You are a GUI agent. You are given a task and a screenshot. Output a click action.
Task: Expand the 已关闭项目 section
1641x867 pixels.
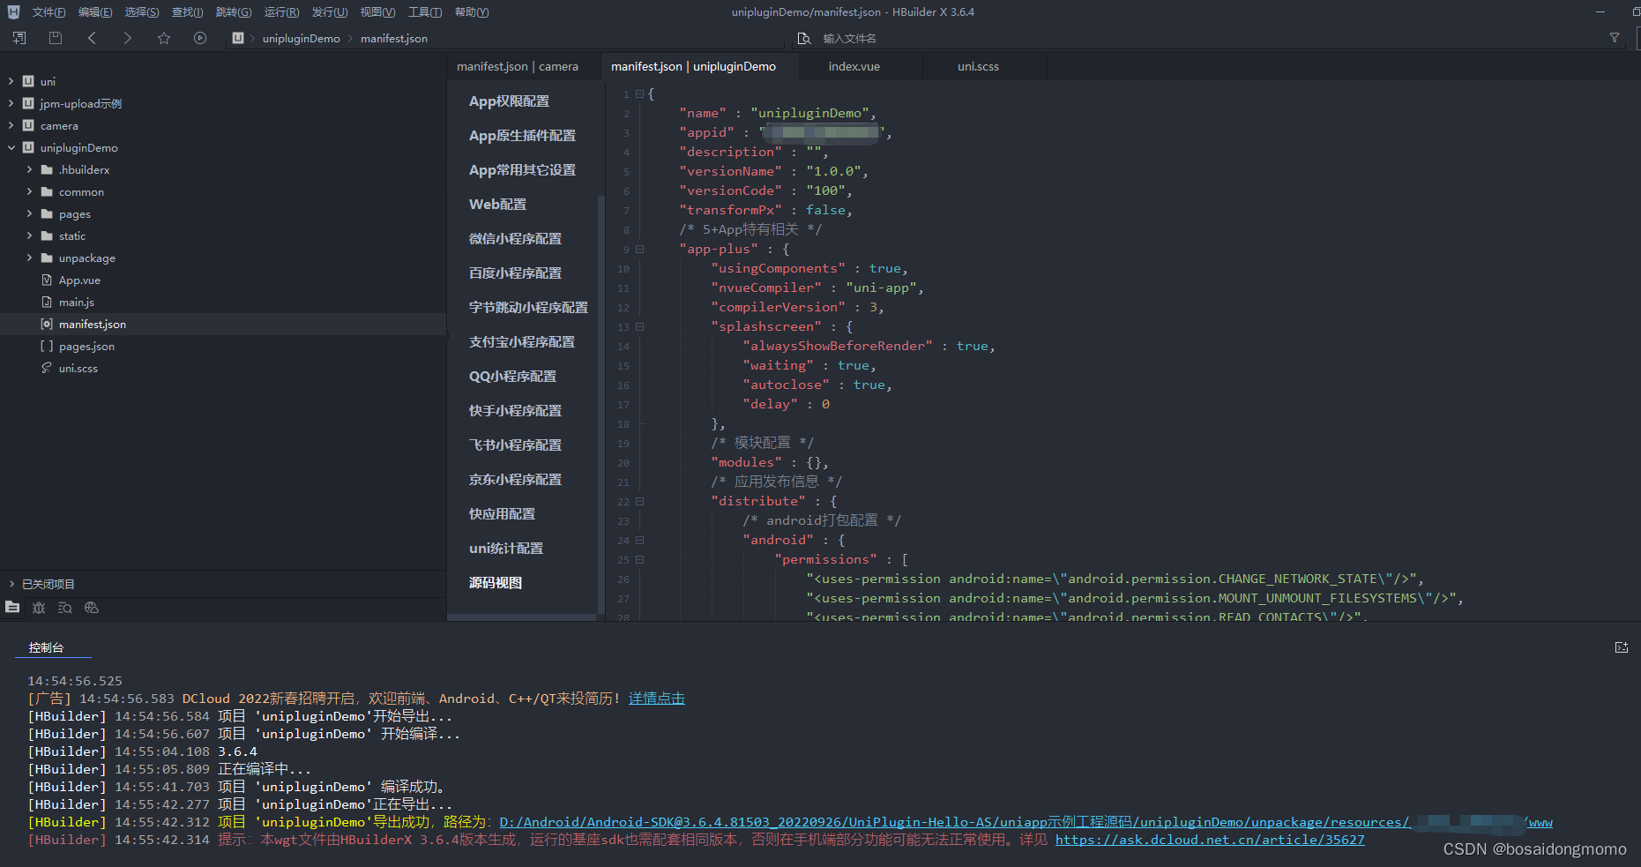point(11,584)
